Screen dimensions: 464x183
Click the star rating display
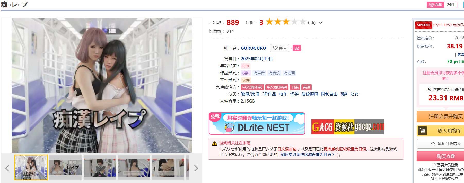[x=286, y=22]
